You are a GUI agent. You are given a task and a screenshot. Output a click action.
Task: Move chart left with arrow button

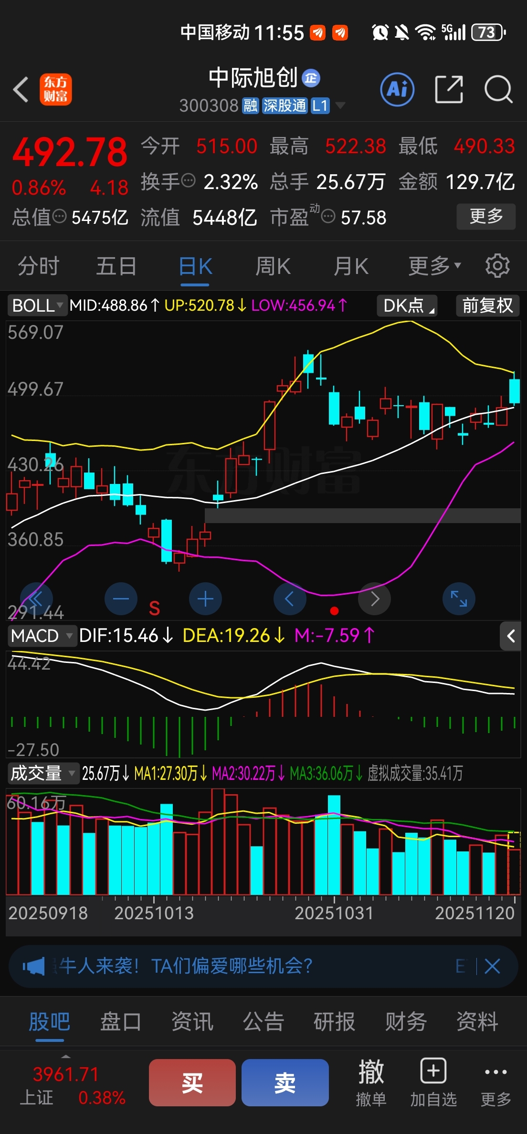[x=290, y=598]
